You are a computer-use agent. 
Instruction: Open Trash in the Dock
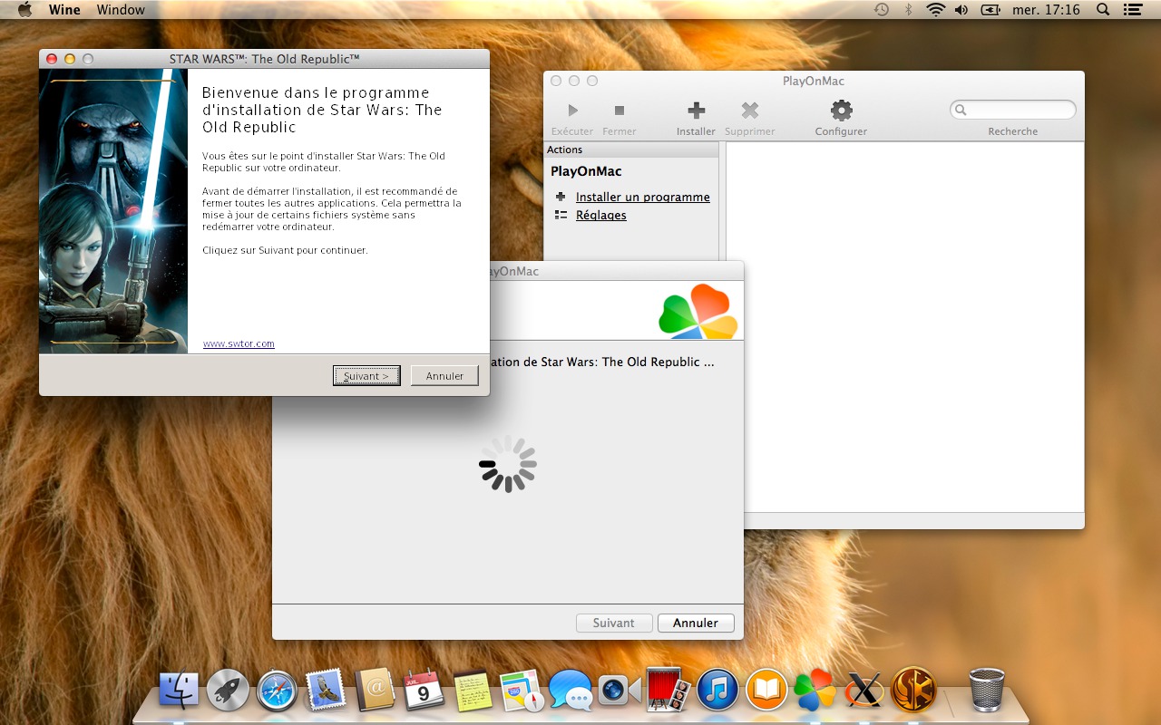pos(987,691)
